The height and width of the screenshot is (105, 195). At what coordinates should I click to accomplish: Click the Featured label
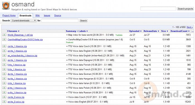[70, 42]
